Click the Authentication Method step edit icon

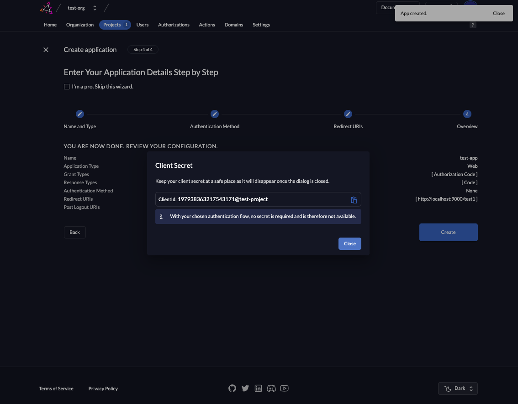[x=215, y=114]
